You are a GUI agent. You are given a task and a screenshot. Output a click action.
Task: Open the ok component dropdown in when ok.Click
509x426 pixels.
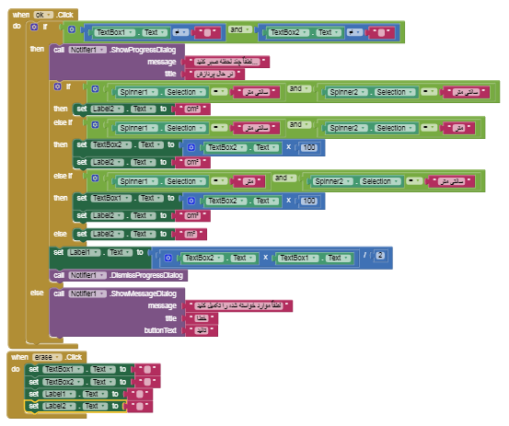(43, 15)
